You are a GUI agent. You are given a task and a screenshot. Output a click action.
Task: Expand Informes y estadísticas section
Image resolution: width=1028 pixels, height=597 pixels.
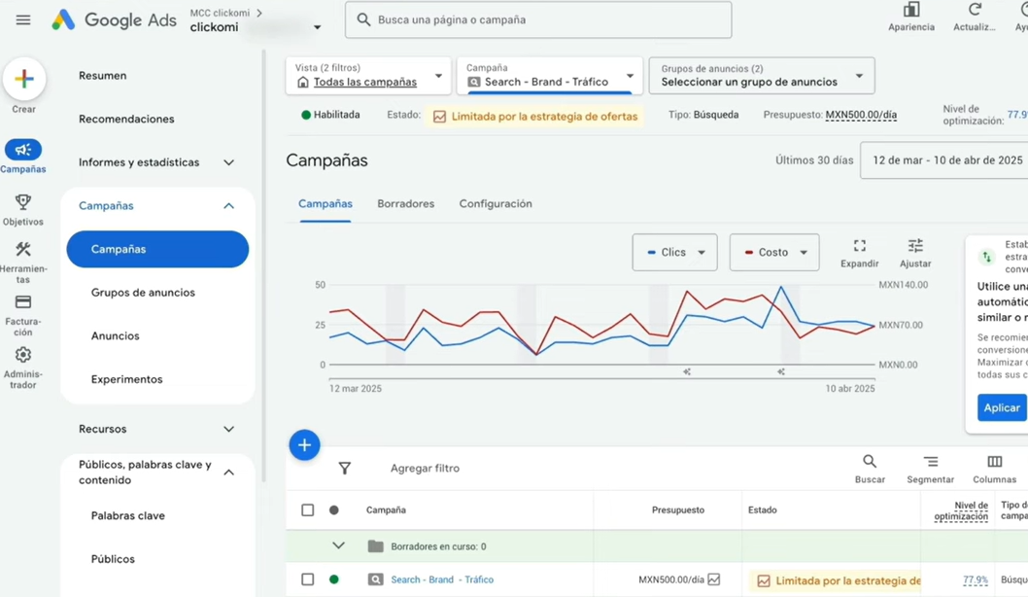click(x=228, y=162)
